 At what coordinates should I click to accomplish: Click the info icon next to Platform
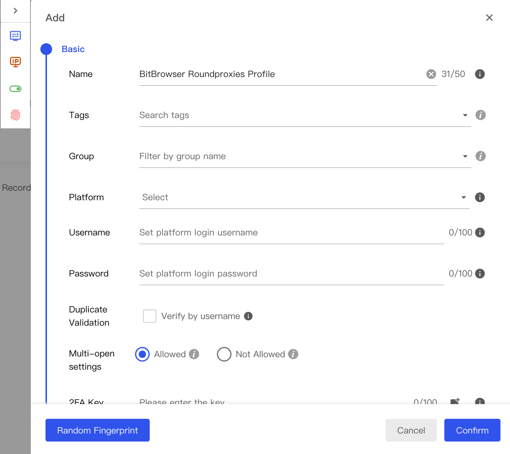pos(480,197)
